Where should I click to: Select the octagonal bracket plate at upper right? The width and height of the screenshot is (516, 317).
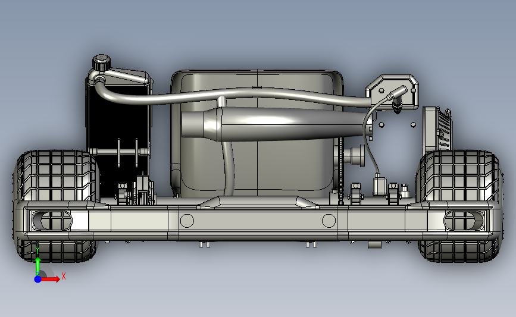392,92
